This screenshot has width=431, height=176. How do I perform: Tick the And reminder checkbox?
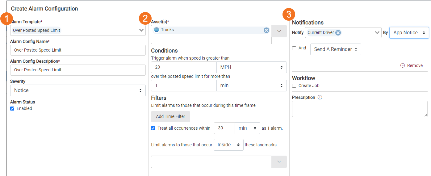coord(294,48)
